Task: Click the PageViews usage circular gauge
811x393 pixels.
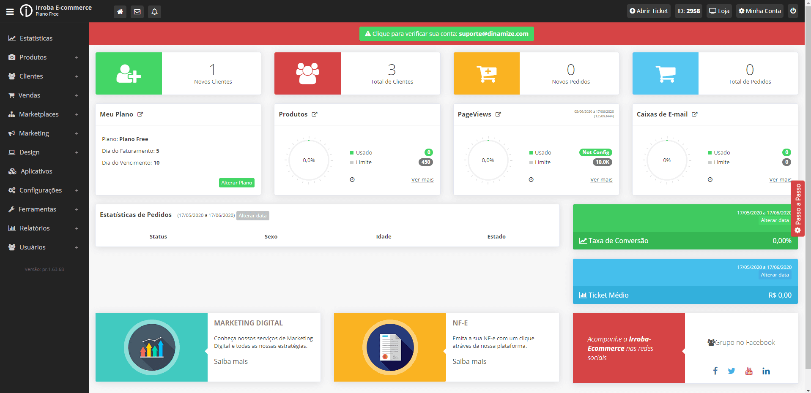Action: pos(488,160)
